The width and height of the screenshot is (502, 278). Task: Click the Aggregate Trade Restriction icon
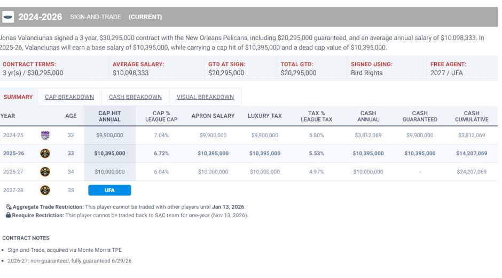tap(9, 207)
